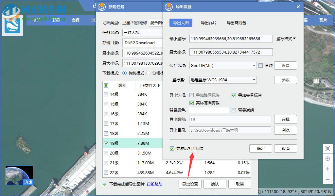Disable the 叠加矢量标注 checkbox

(234, 95)
